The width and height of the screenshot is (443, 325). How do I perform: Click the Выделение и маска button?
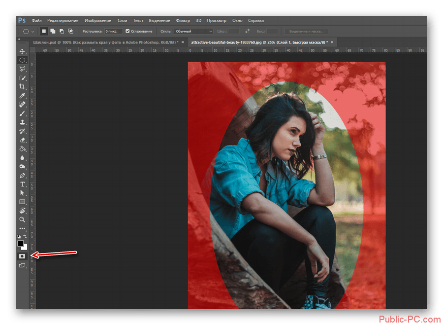tap(306, 31)
